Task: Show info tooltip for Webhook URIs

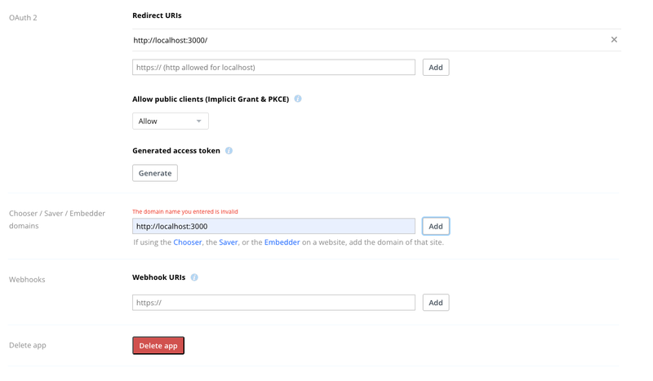Action: click(194, 277)
